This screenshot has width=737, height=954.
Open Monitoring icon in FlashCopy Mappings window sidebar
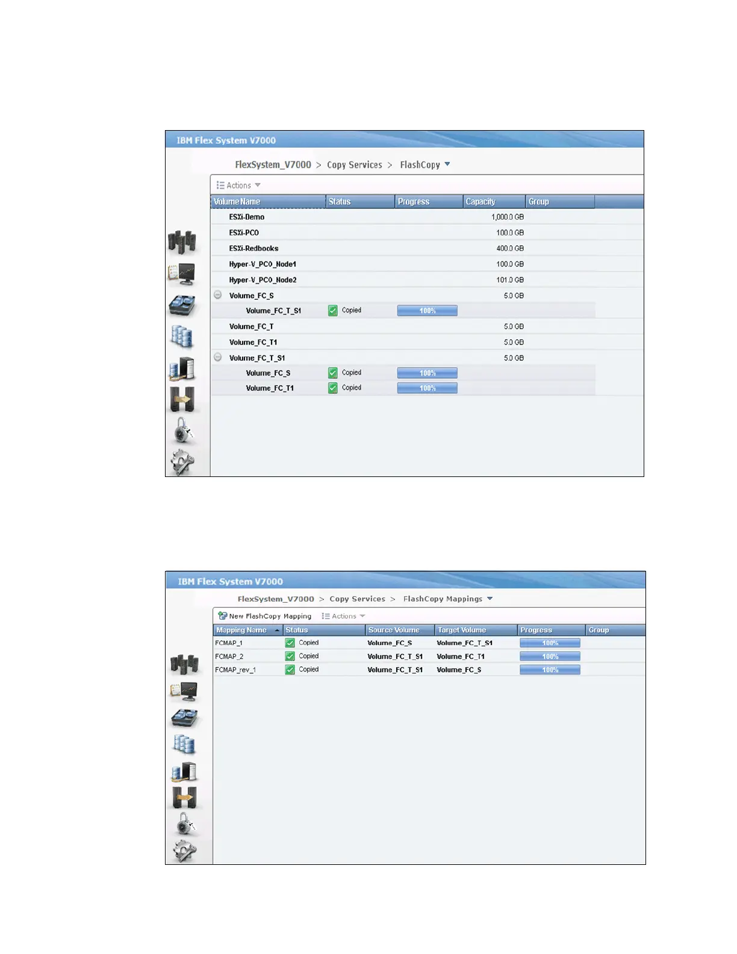click(x=184, y=691)
